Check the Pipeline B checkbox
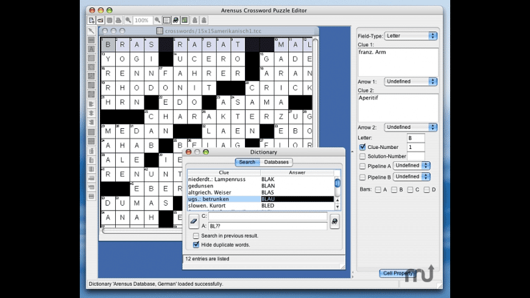The width and height of the screenshot is (530, 298). (x=362, y=177)
